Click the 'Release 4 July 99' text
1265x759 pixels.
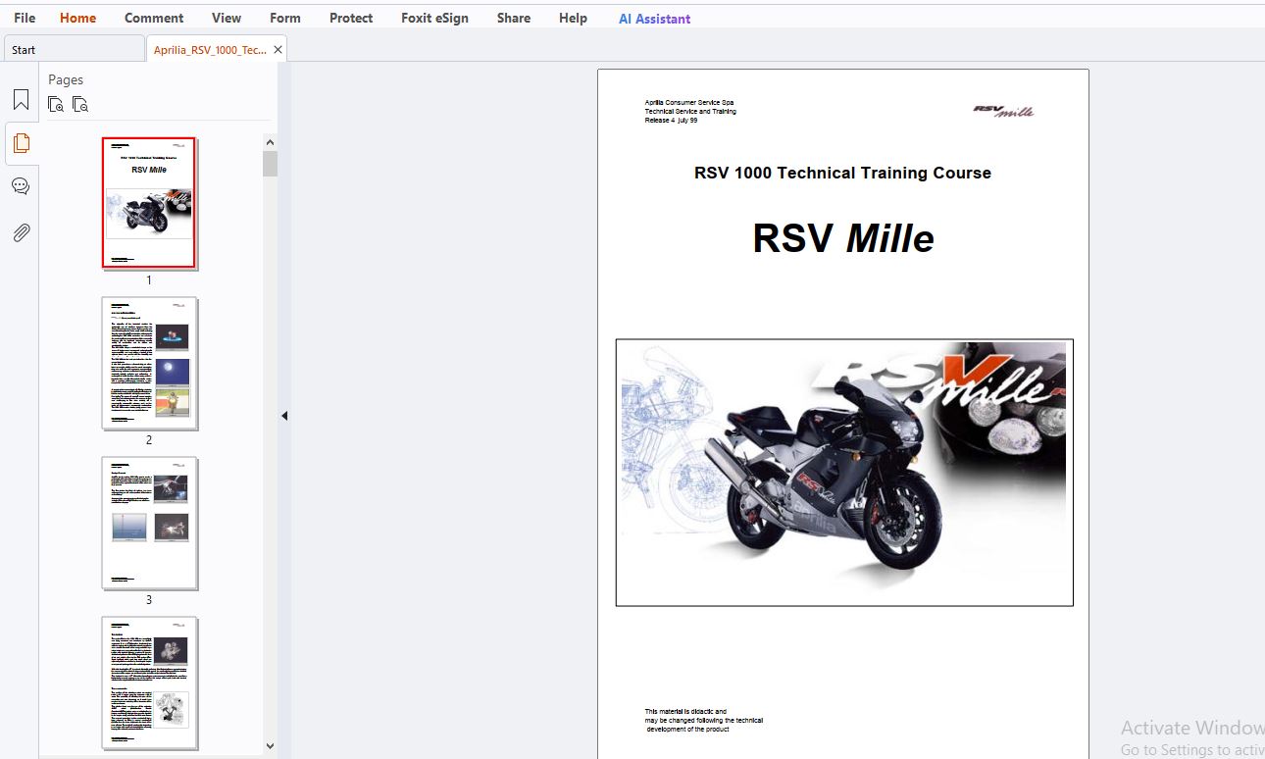[x=671, y=121]
